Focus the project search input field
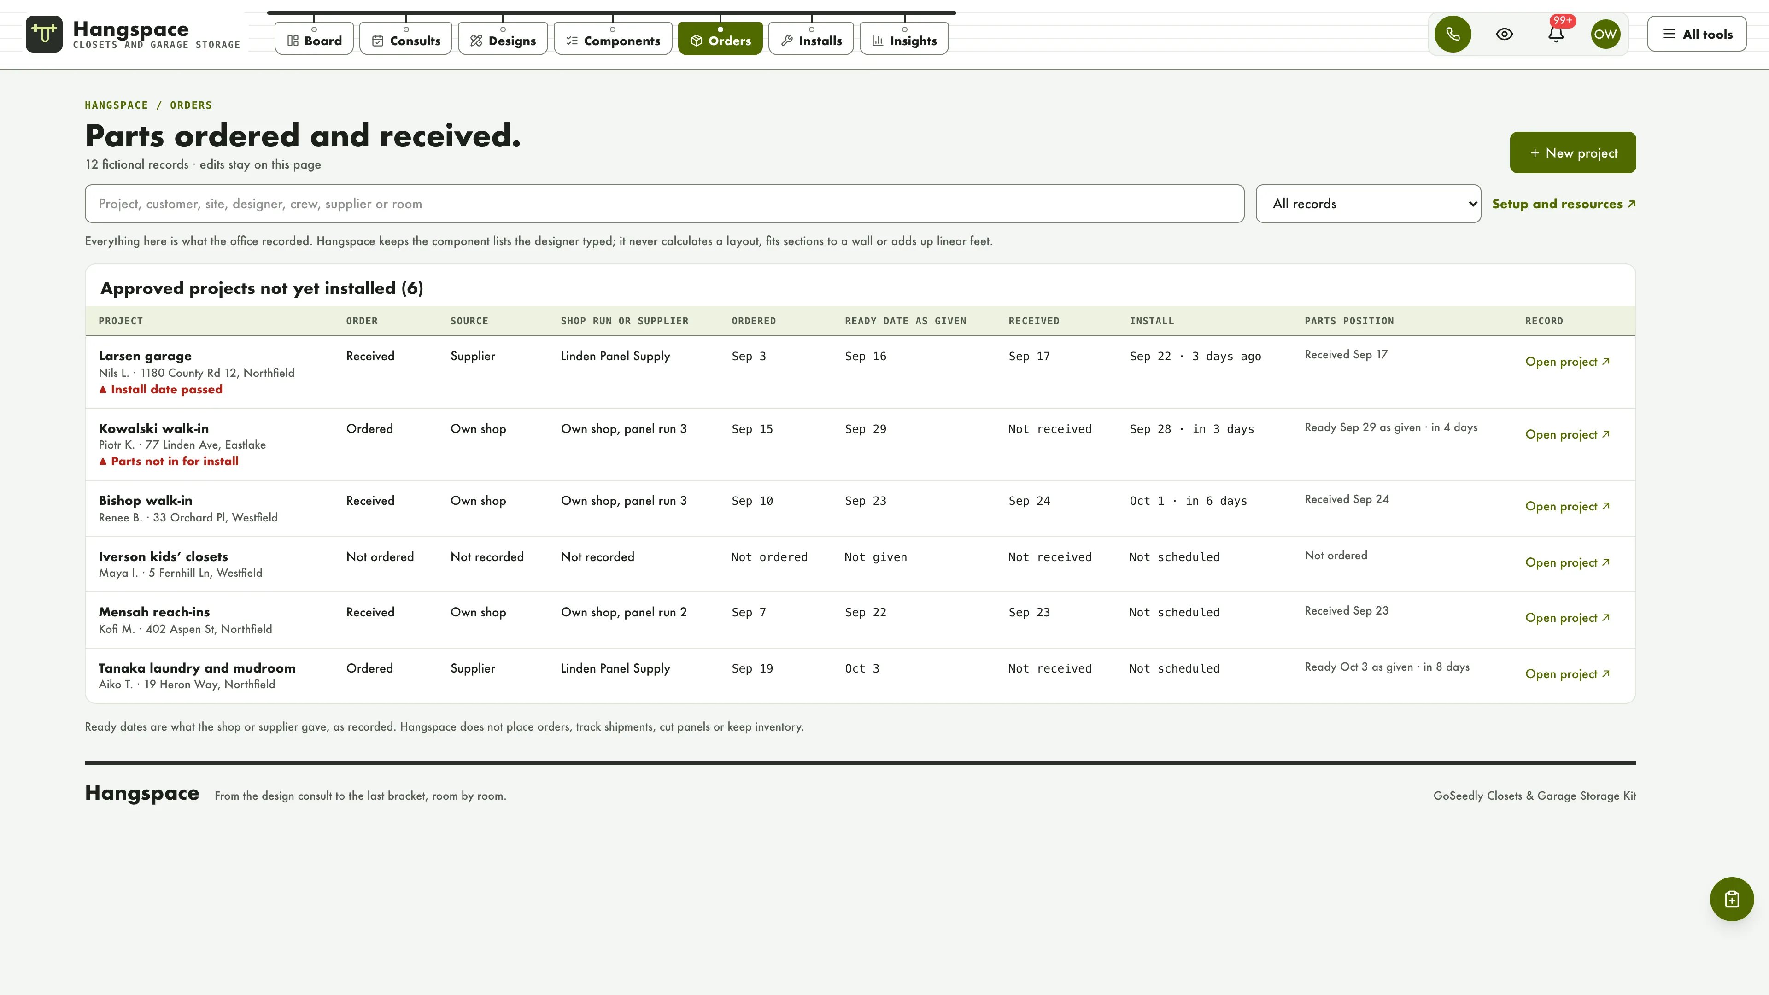The image size is (1769, 995). coord(664,203)
